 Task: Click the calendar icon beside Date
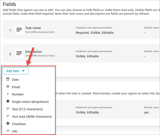click(x=8, y=79)
